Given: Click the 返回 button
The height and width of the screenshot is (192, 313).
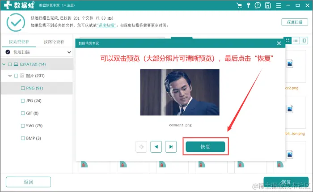Looking at the screenshot, I should pyautogui.click(x=28, y=182).
